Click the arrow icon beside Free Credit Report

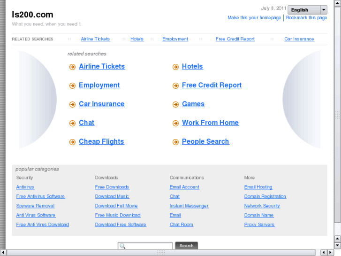click(175, 85)
